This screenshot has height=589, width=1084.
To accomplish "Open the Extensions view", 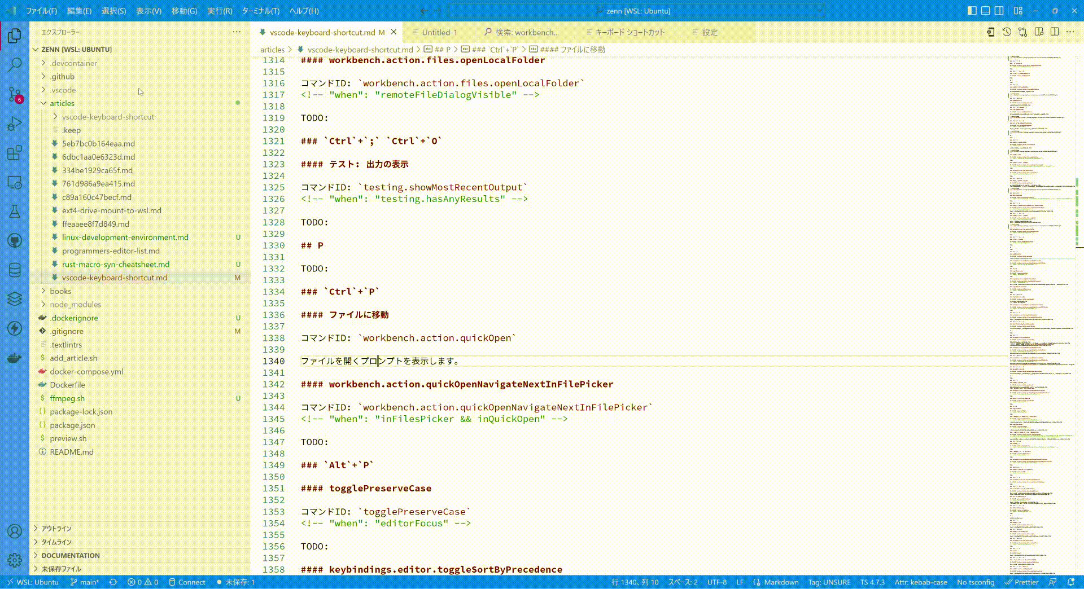I will (x=15, y=153).
